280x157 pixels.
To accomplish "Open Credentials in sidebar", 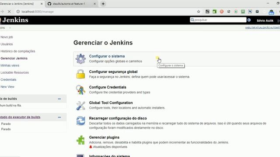I will 8,80.
